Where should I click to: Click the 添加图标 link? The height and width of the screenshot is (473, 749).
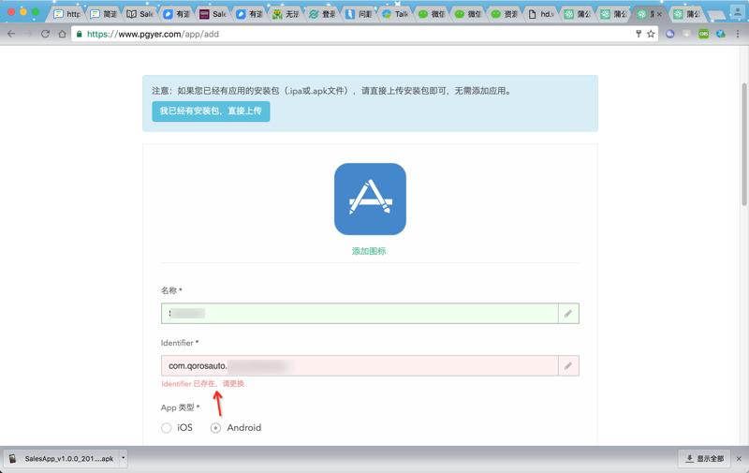pyautogui.click(x=369, y=251)
